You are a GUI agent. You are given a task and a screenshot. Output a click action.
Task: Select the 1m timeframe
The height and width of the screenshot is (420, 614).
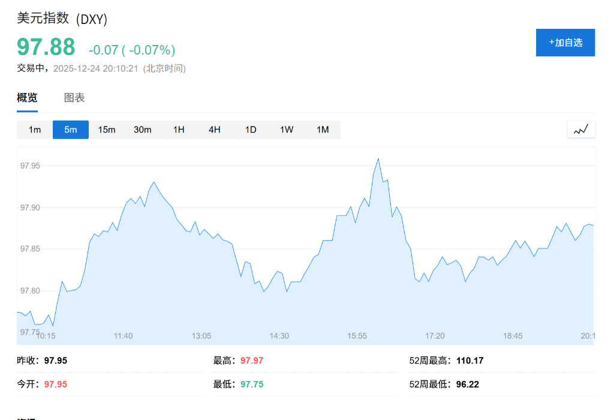pos(34,129)
